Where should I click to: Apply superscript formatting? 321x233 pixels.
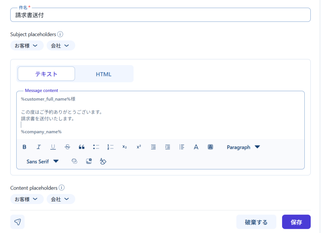tap(139, 147)
